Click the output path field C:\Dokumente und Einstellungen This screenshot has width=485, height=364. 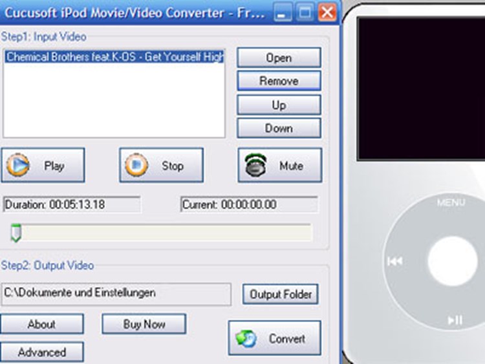click(116, 294)
